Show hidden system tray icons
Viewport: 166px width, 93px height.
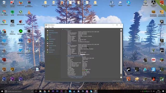pyautogui.click(x=141, y=91)
